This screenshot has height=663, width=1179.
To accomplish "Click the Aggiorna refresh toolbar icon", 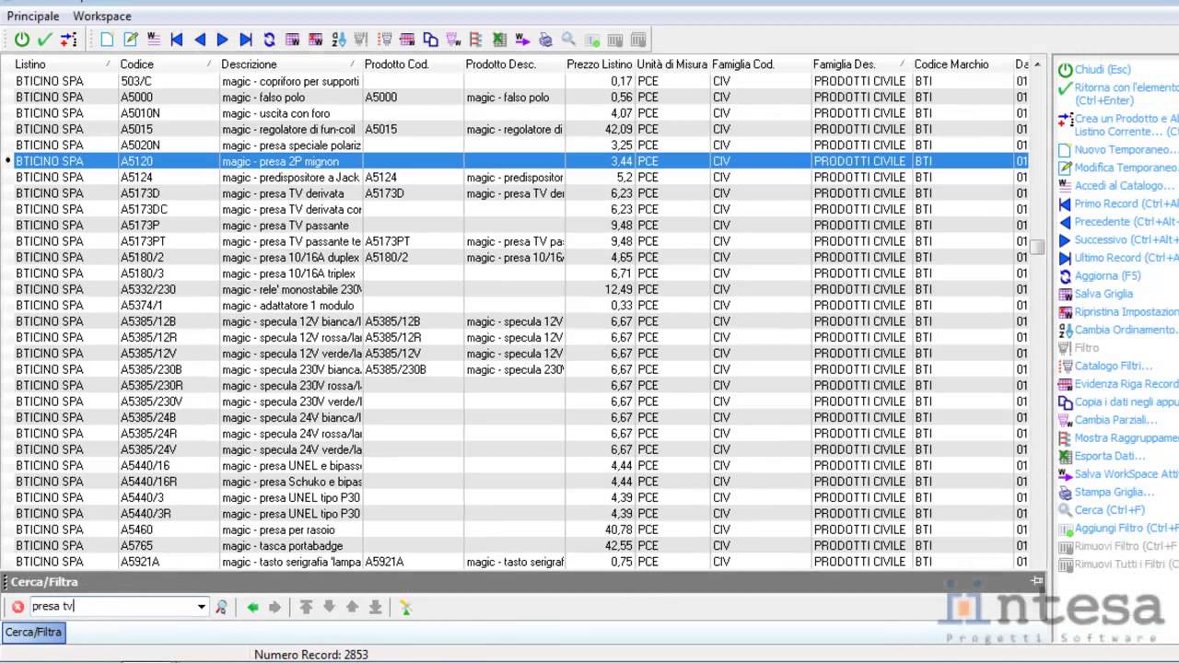I will coord(269,40).
